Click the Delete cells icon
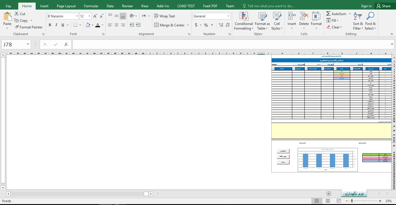Viewport: 396px width, 205px height. point(304,17)
